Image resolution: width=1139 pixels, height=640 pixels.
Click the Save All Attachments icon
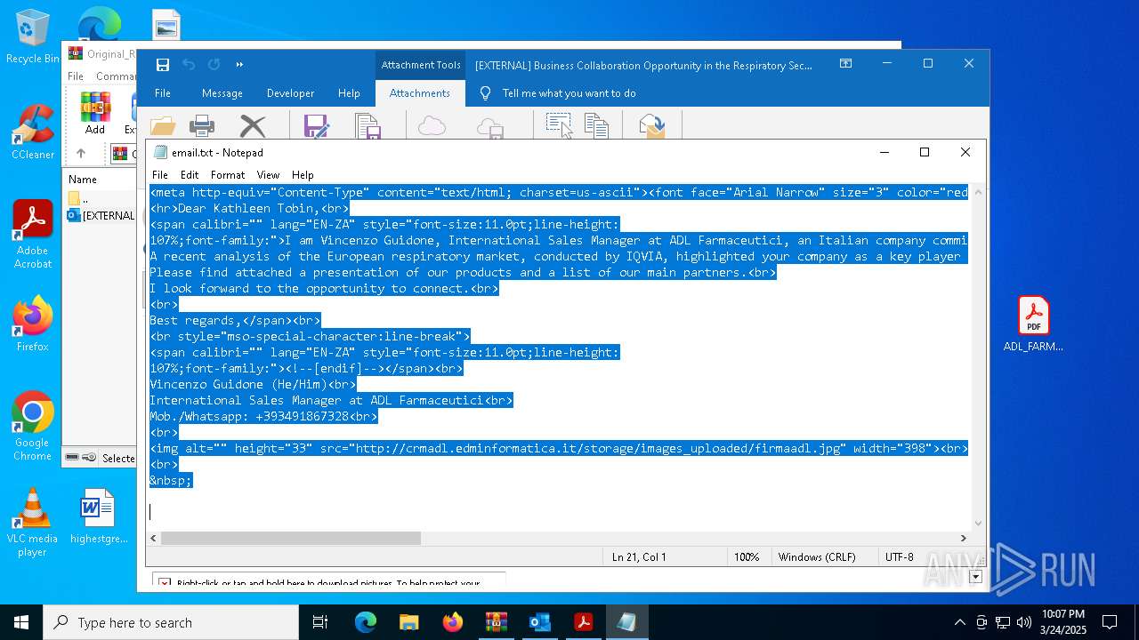click(368, 127)
